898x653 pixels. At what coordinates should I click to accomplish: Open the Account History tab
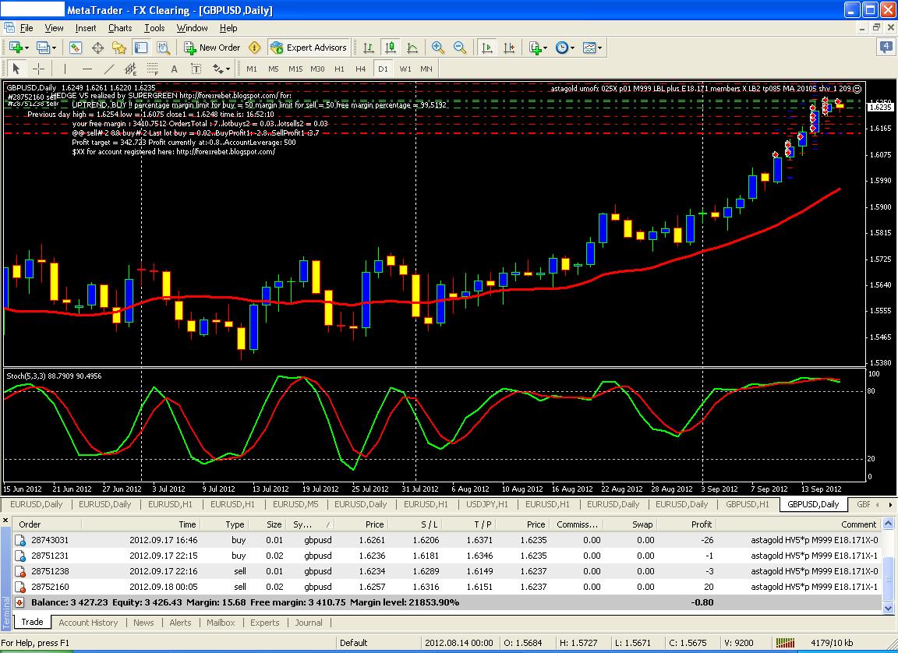click(87, 623)
